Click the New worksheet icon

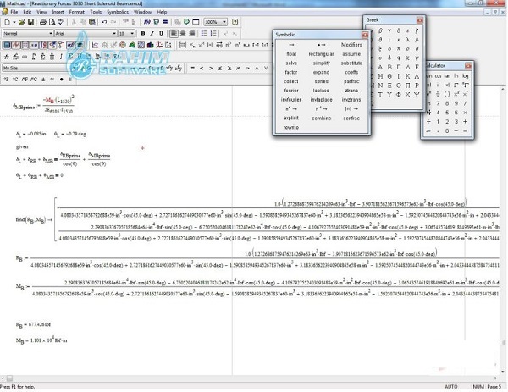(7, 22)
